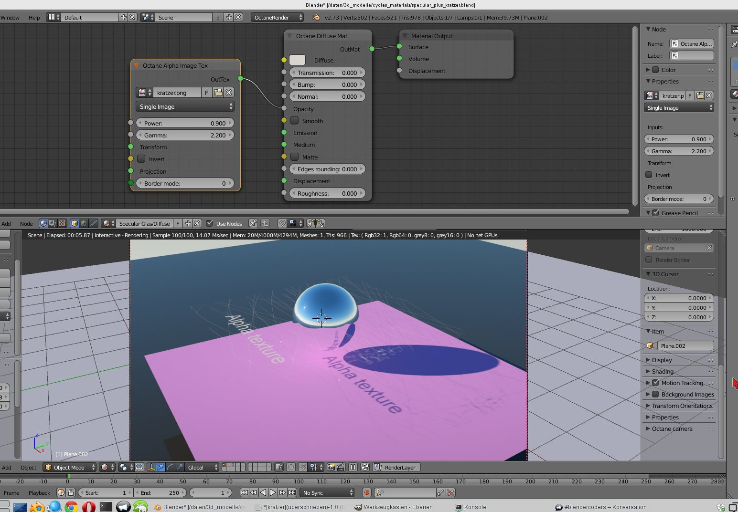Enable the Background Images checkbox

tap(655, 394)
